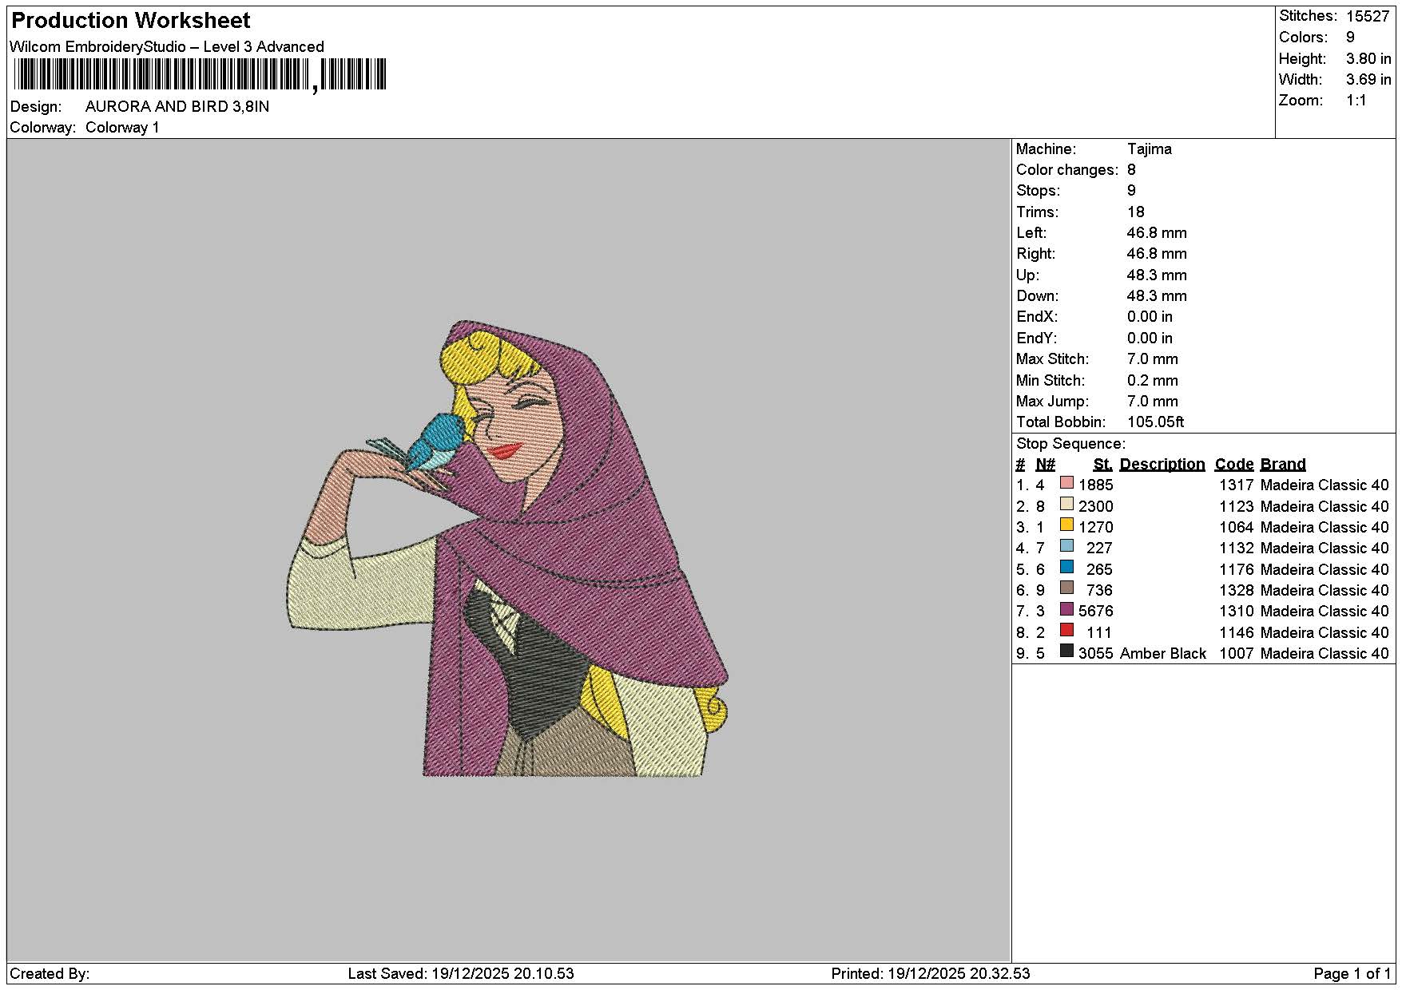This screenshot has height=990, width=1402.
Task: Click the "EndY:" label
Action: (1037, 339)
